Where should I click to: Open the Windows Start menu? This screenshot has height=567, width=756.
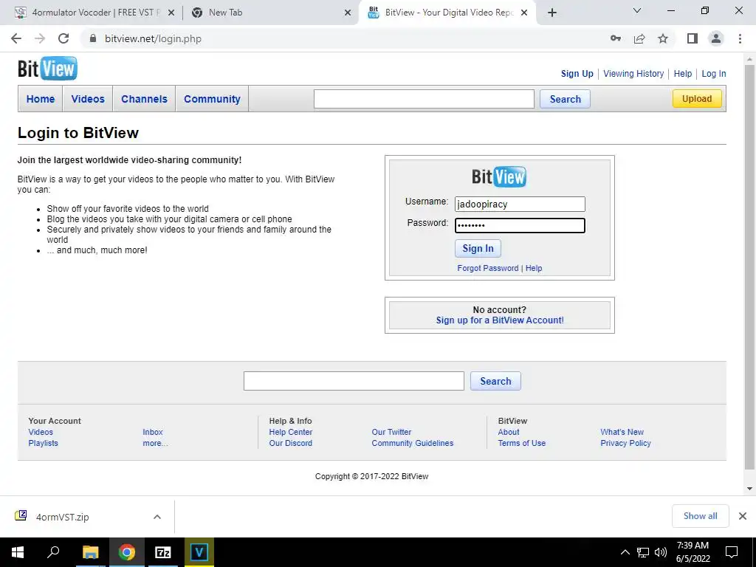(x=18, y=552)
